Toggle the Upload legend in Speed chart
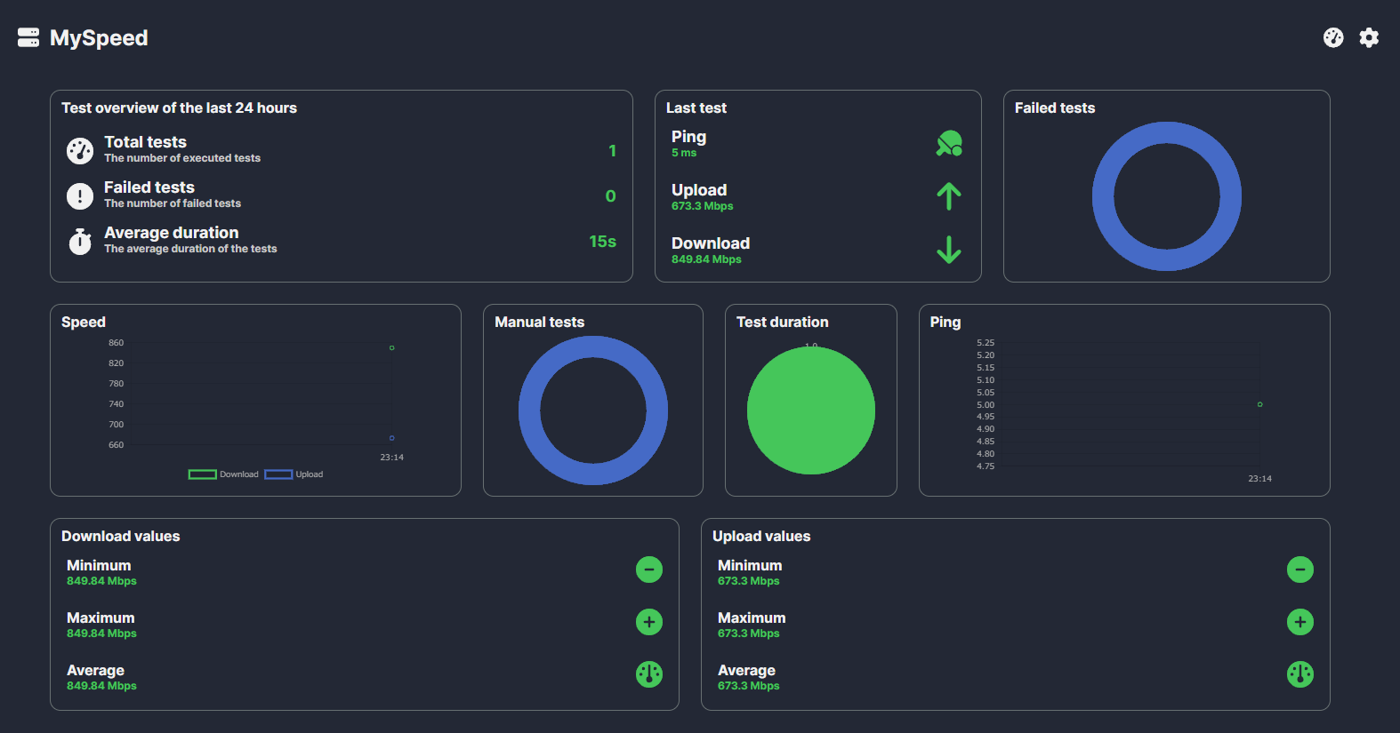This screenshot has height=733, width=1400. point(294,474)
